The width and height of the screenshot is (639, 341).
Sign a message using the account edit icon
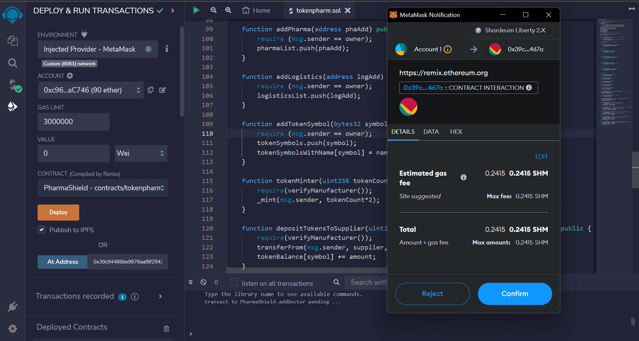(162, 90)
